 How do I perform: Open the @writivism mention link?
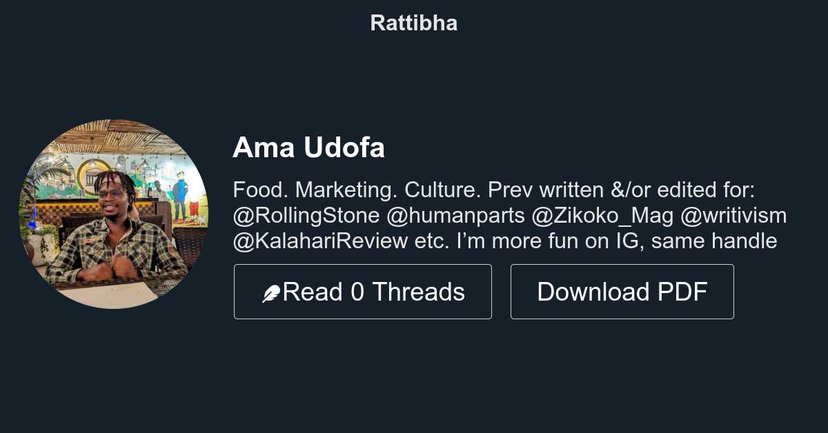pos(737,215)
